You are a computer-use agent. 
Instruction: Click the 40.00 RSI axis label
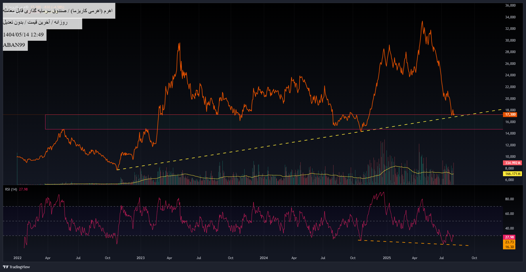pyautogui.click(x=510, y=228)
